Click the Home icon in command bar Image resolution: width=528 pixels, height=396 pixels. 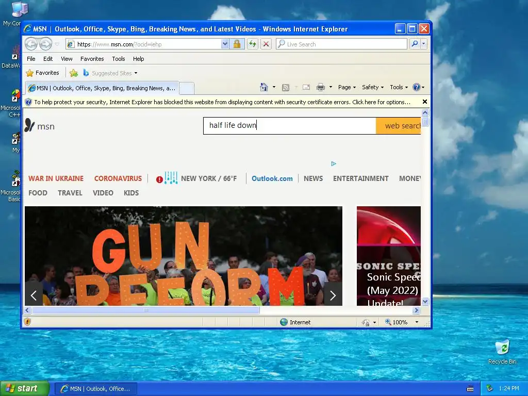263,87
